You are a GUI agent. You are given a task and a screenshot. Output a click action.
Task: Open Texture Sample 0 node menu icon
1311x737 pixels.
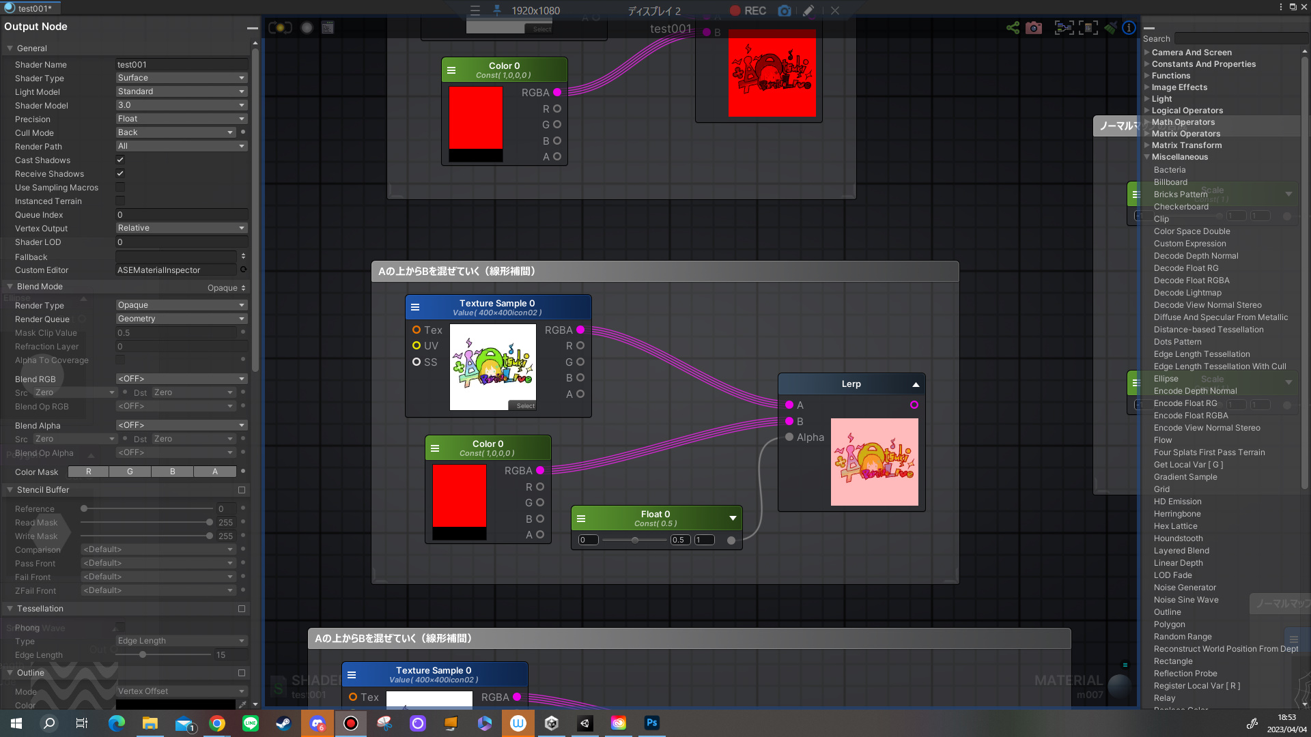(415, 308)
